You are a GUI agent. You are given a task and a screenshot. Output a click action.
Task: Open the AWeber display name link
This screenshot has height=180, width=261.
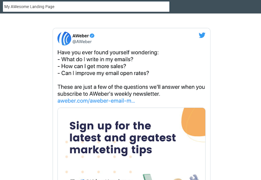click(x=80, y=35)
